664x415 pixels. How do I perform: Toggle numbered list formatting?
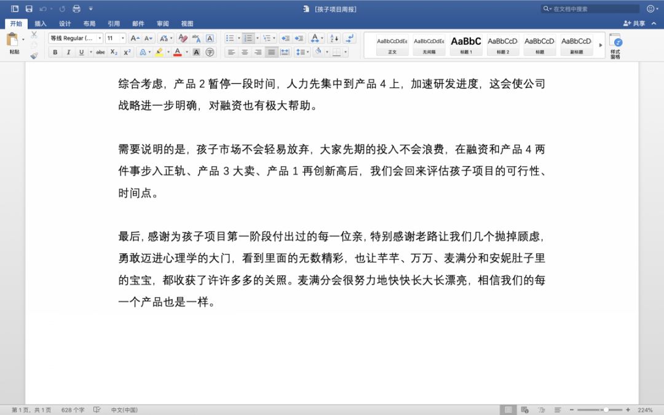coord(249,38)
